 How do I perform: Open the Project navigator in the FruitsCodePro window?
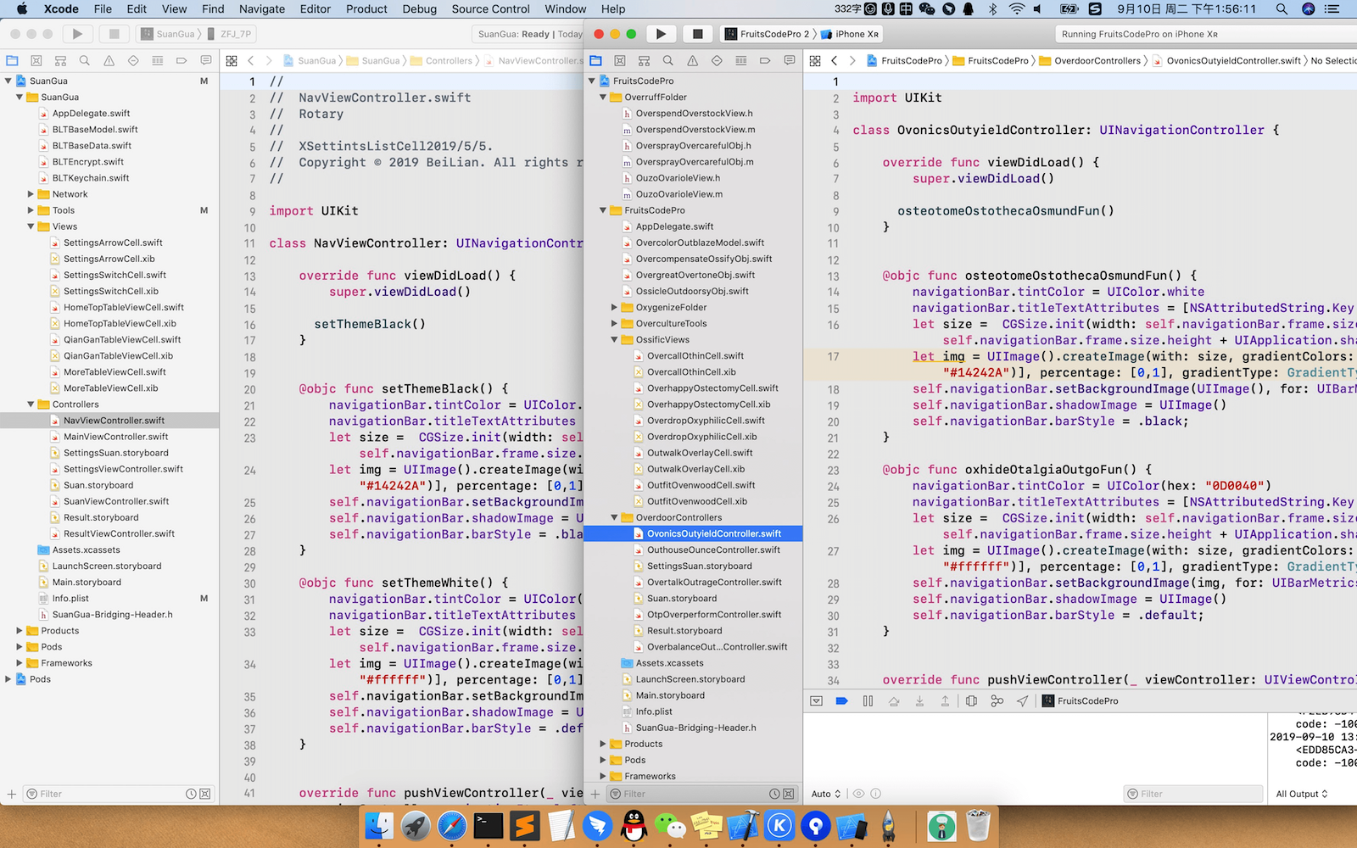tap(595, 60)
